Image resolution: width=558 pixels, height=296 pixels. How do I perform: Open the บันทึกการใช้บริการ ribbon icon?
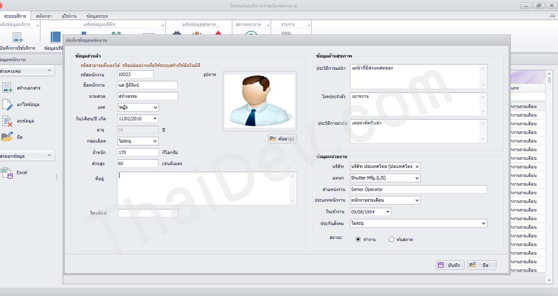point(17,38)
